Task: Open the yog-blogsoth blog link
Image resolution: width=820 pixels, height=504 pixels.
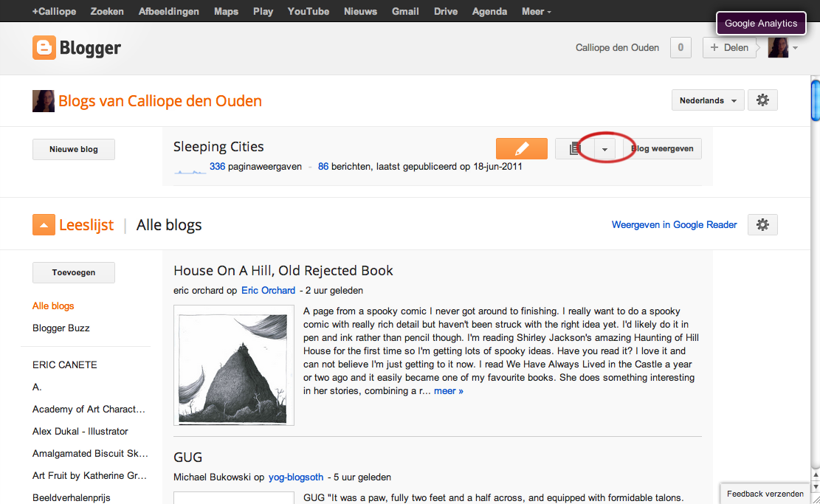Action: [296, 477]
